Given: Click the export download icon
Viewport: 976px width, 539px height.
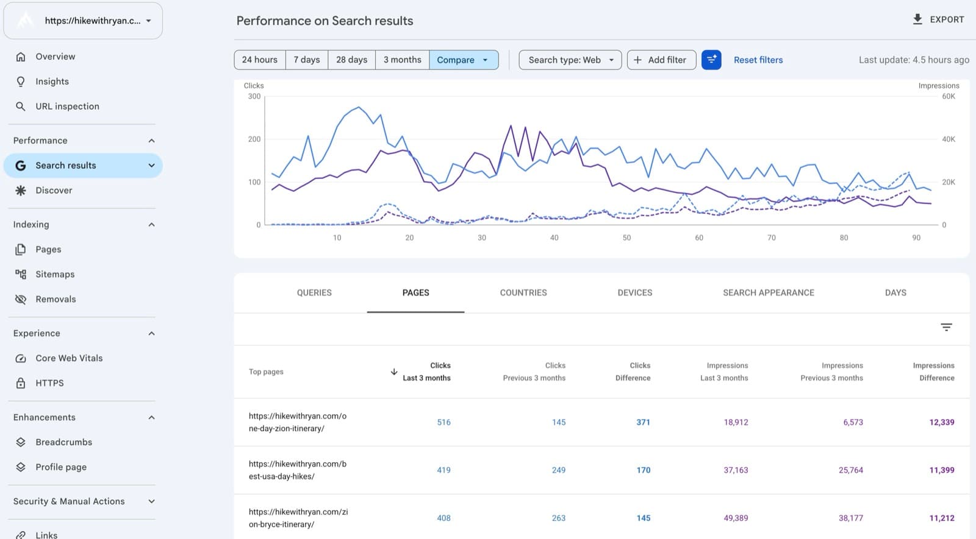Looking at the screenshot, I should (x=917, y=19).
